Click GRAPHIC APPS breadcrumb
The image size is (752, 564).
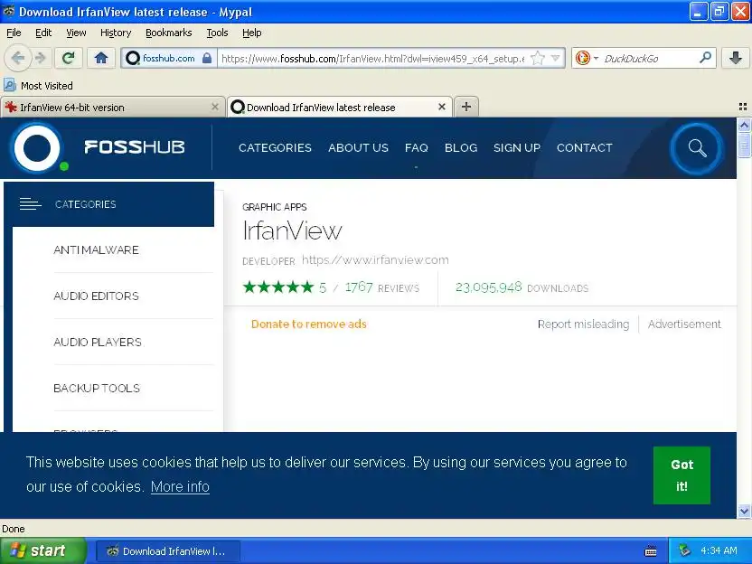coord(275,207)
